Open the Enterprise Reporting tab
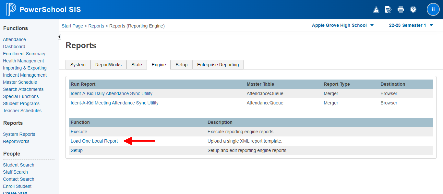443x194 pixels. point(218,65)
